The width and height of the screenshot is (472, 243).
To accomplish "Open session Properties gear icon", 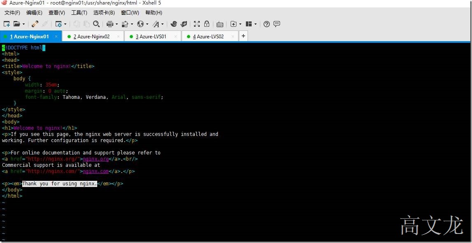I will (58, 24).
